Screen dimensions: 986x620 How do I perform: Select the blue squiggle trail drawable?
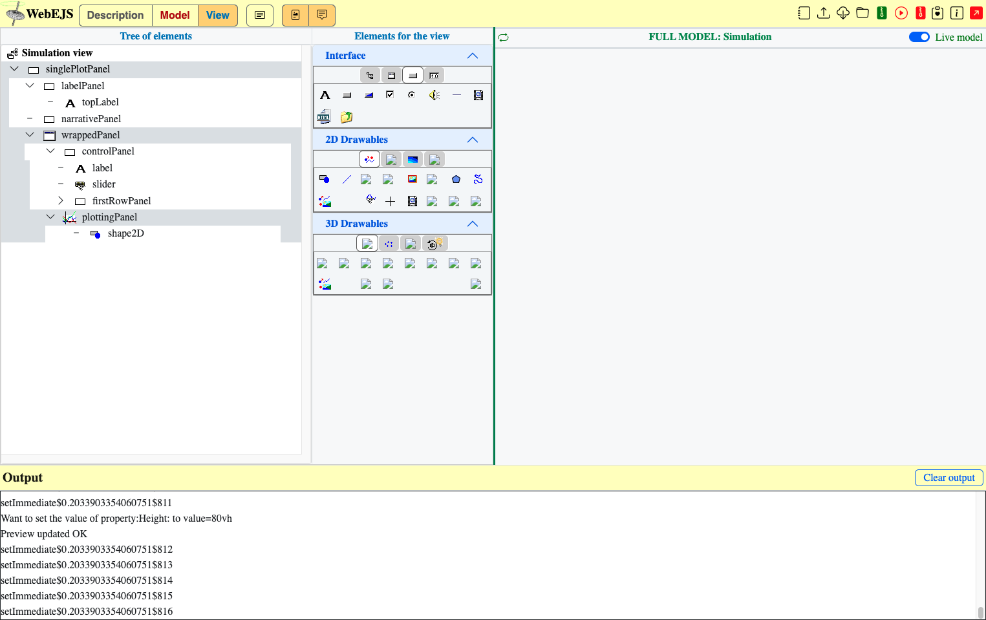(478, 179)
